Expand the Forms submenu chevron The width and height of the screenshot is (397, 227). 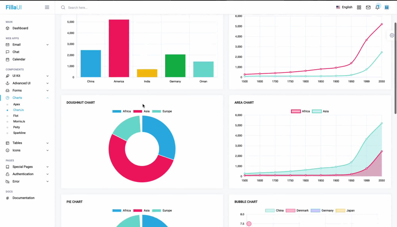click(47, 90)
